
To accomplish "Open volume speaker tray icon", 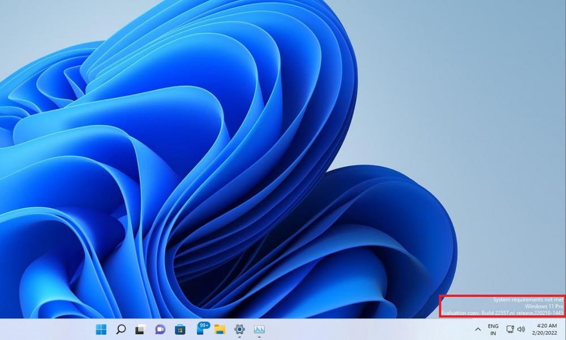I will pyautogui.click(x=521, y=329).
